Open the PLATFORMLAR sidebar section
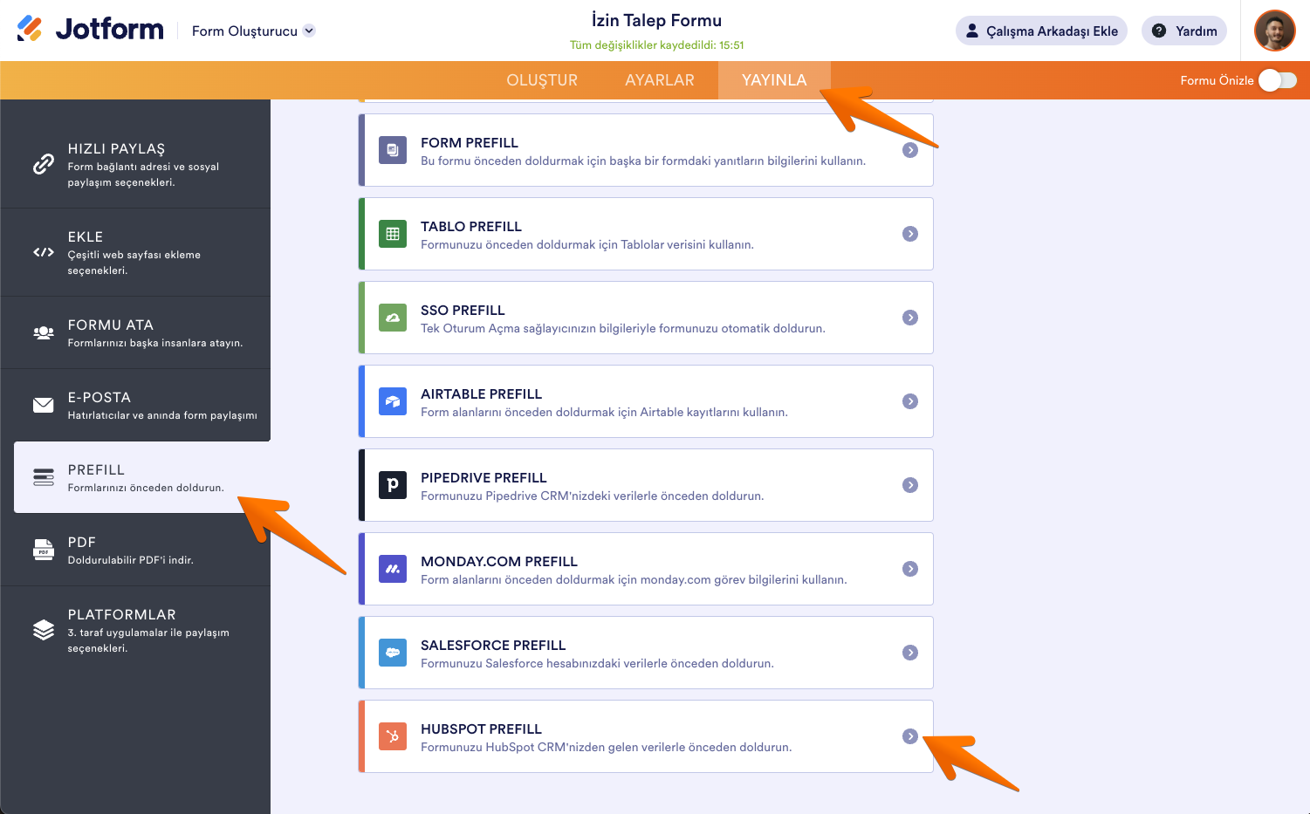This screenshot has height=814, width=1310. (135, 630)
